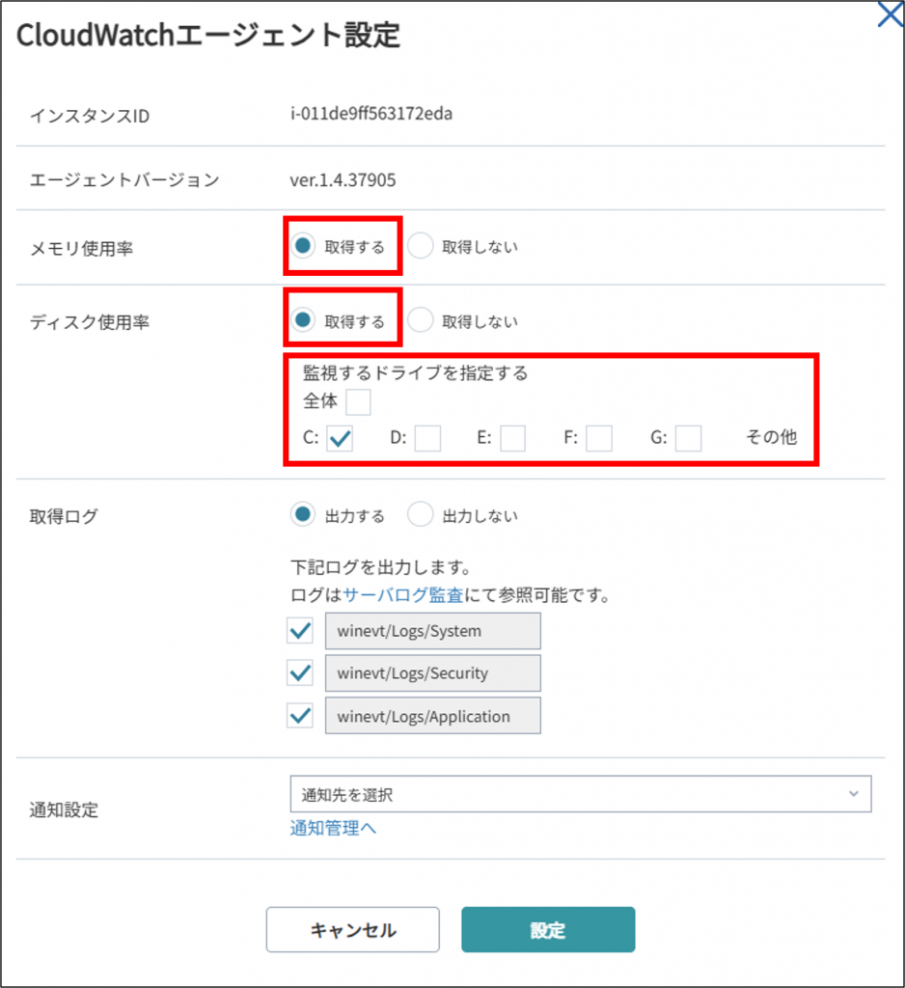Expand the 通知先を選択 dropdown

(x=580, y=794)
